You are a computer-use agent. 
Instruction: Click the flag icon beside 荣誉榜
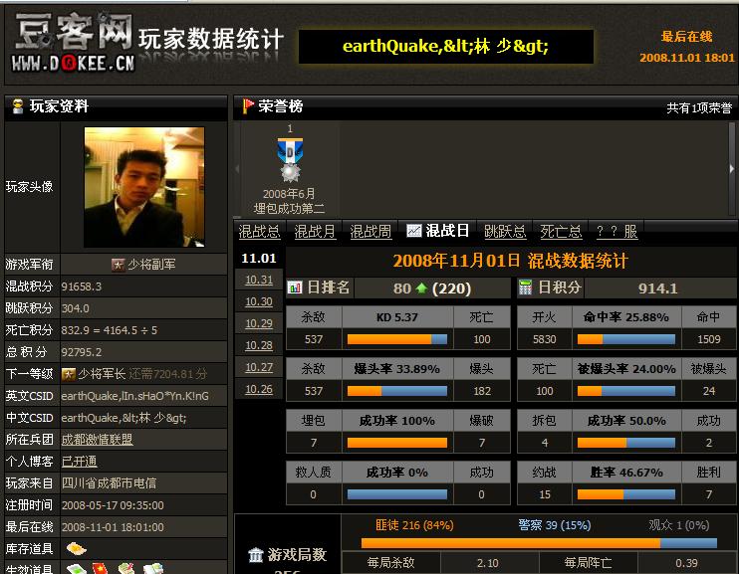pyautogui.click(x=248, y=106)
